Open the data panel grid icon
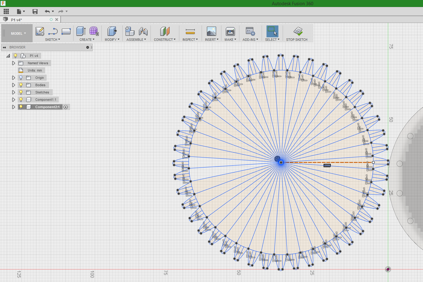 pos(6,11)
